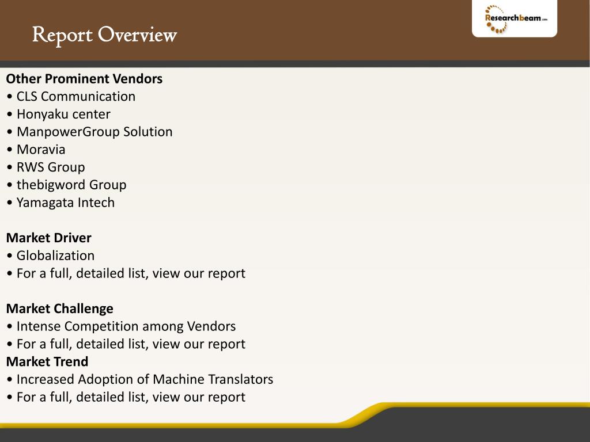The width and height of the screenshot is (590, 442).
Task: Select Yamagata Intech entry
Action: [x=60, y=203]
